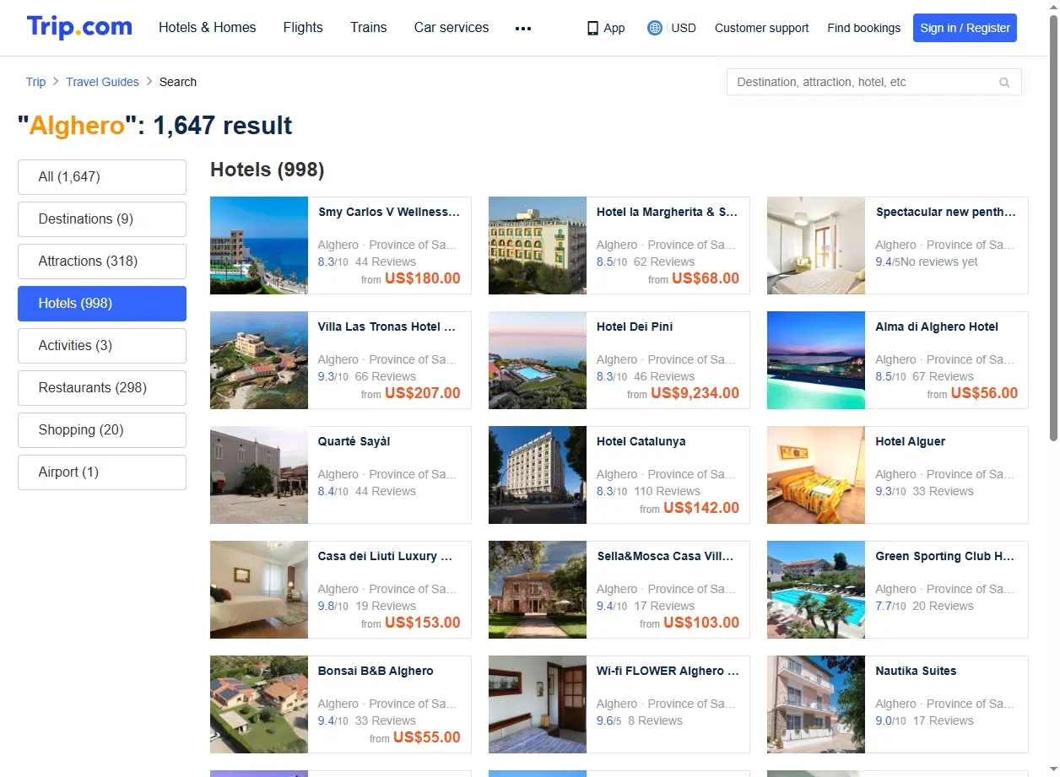Click the Trip.com logo

[79, 27]
